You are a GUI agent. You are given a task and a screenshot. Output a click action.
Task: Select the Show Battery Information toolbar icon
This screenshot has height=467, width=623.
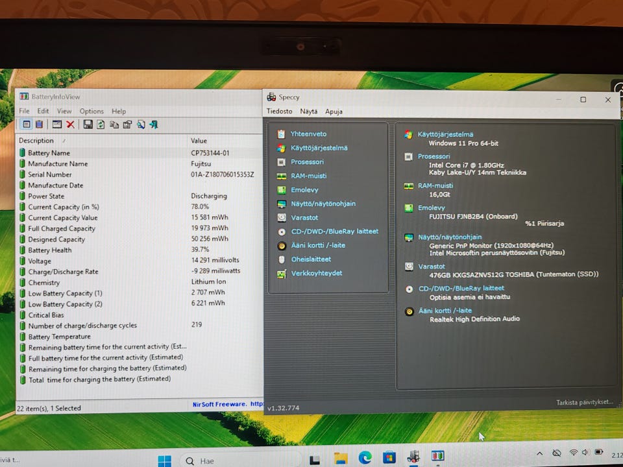pyautogui.click(x=26, y=125)
